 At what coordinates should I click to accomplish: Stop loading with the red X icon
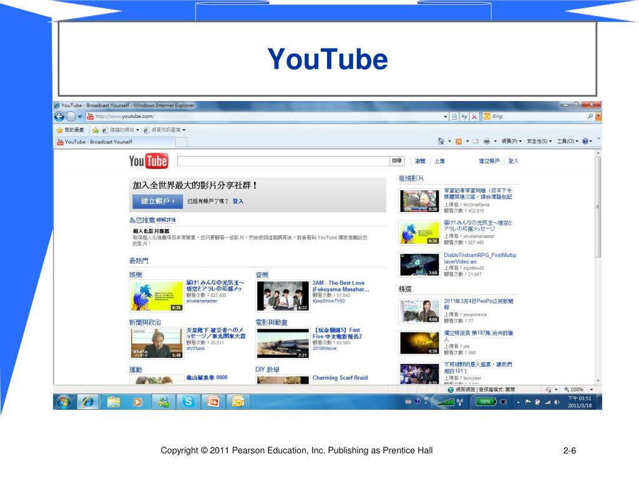point(474,117)
